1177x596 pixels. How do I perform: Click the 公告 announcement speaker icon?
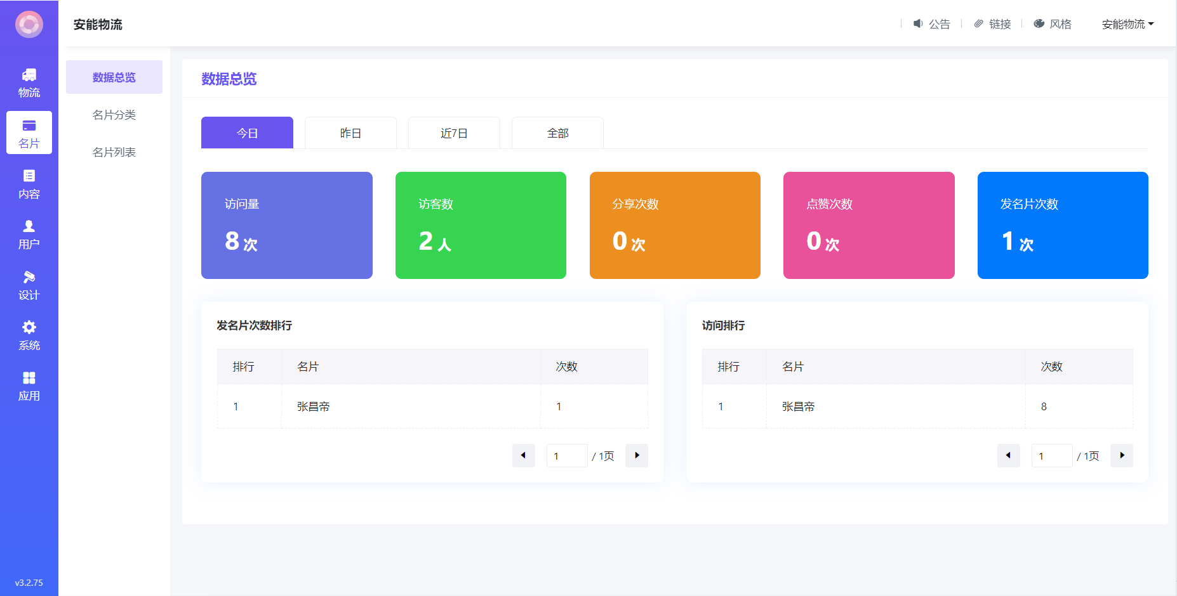tap(918, 24)
